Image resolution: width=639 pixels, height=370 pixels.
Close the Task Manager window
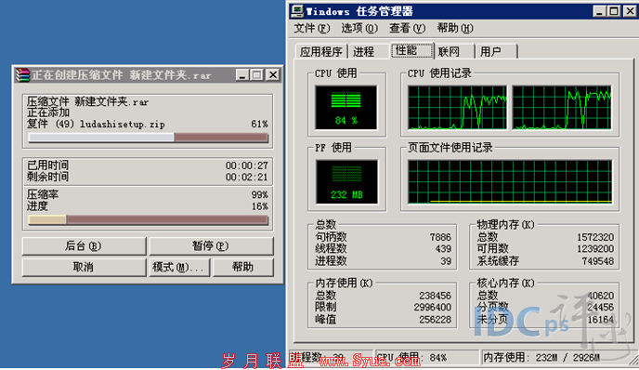click(x=630, y=11)
